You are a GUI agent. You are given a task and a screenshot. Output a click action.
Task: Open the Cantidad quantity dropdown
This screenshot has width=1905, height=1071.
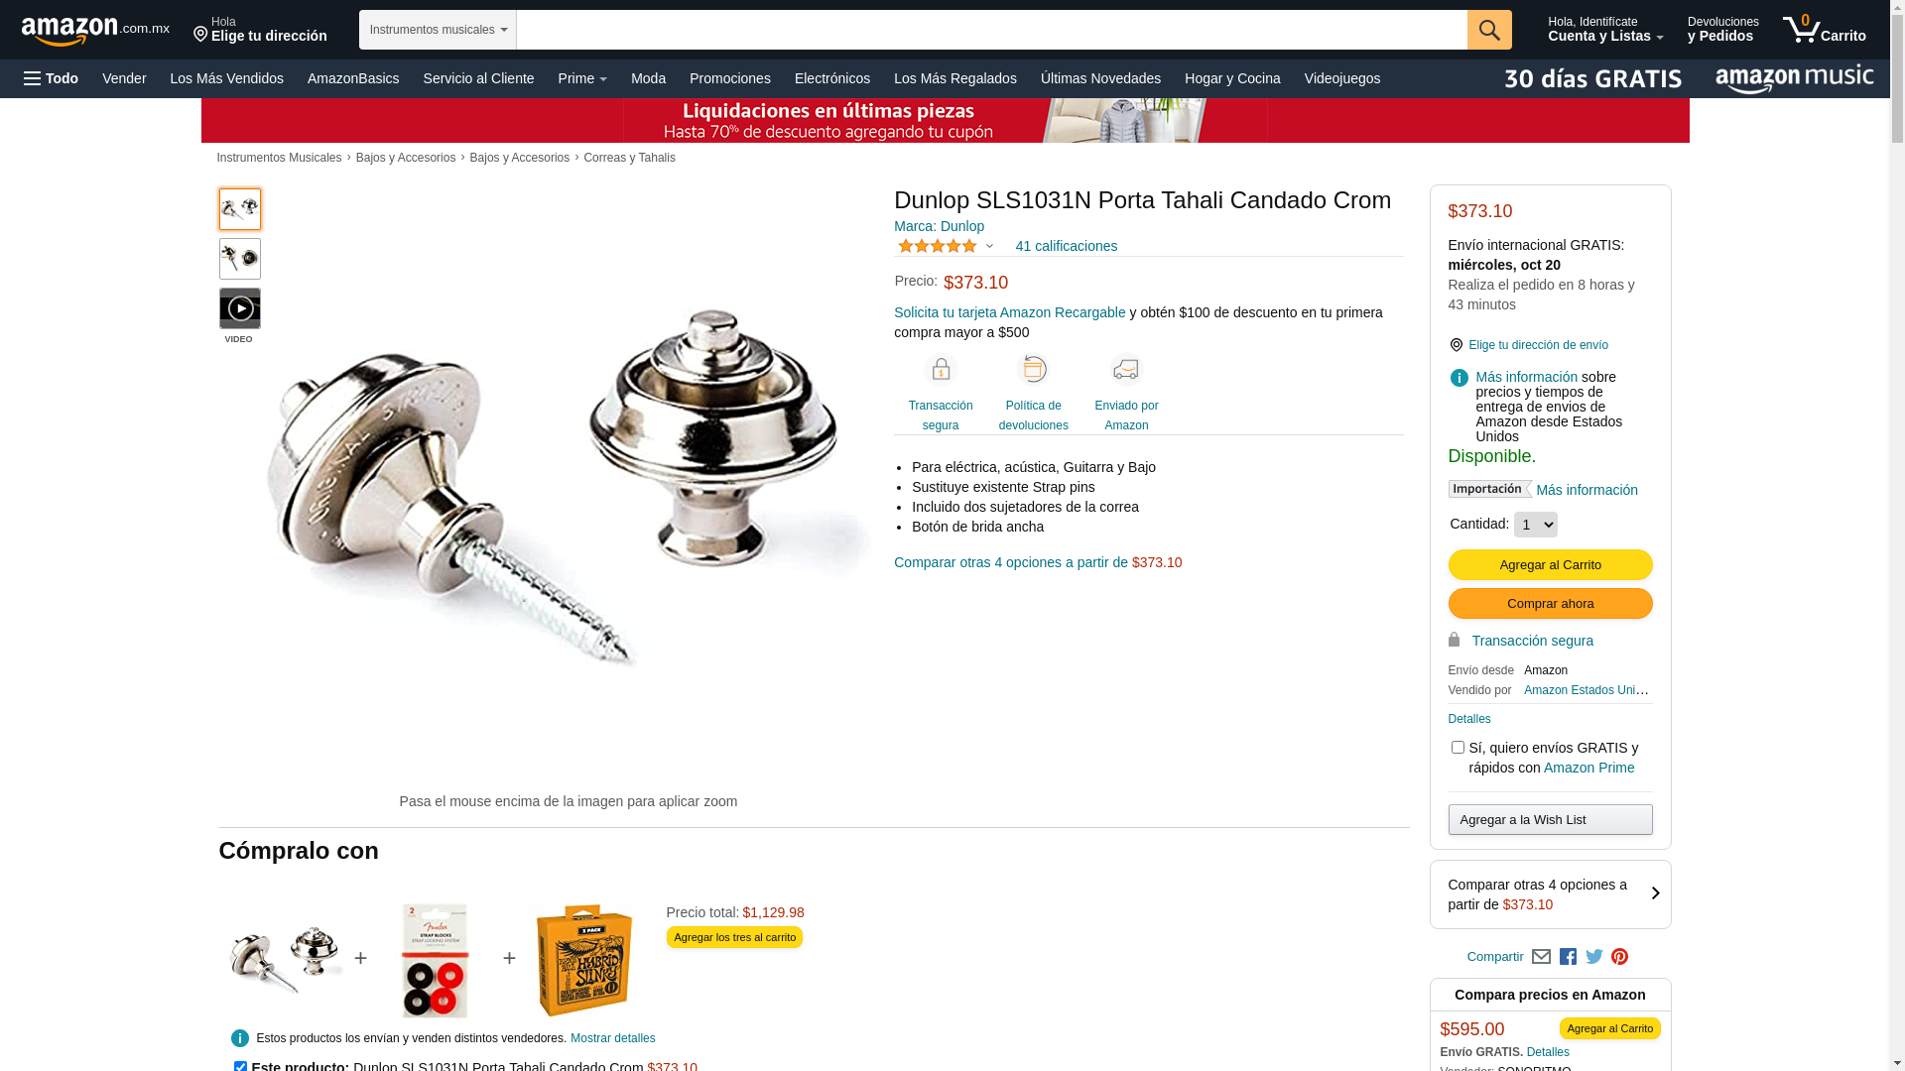tap(1535, 525)
